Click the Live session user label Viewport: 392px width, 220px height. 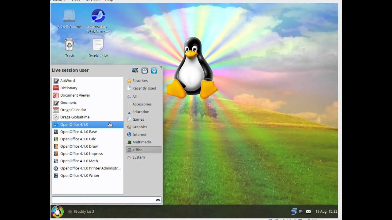(x=70, y=70)
